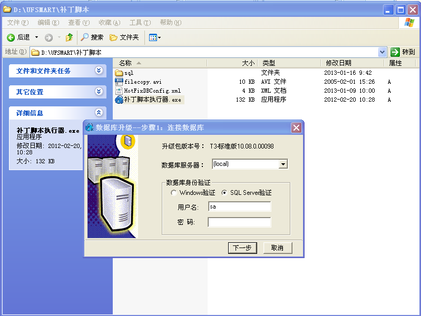Click the Back arrow icon
Viewport: 421px width, 316px height.
click(11, 37)
